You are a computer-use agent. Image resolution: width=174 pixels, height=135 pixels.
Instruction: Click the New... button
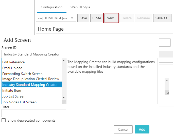click(111, 18)
